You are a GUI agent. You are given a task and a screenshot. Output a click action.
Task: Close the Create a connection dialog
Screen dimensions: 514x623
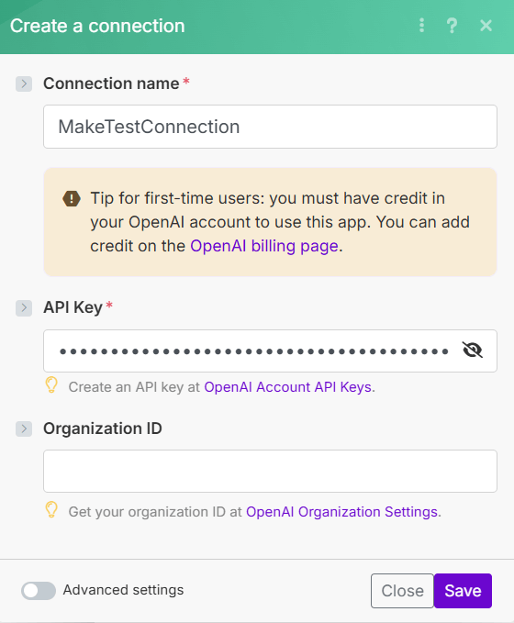coord(486,26)
